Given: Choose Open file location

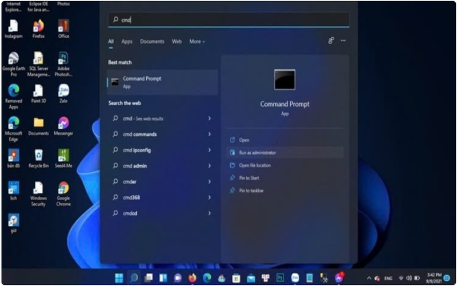Looking at the screenshot, I should pos(284,165).
